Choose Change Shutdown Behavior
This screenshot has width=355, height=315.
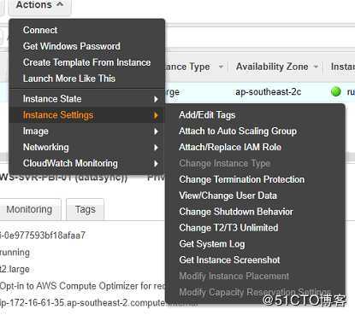click(x=236, y=212)
